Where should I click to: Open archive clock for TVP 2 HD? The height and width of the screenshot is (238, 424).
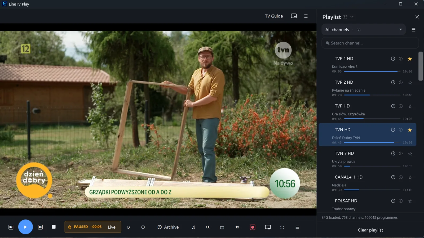click(393, 82)
